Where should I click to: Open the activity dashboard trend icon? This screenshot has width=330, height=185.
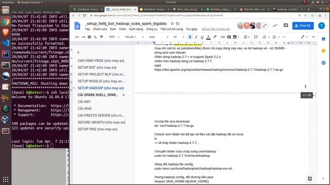coord(275,26)
